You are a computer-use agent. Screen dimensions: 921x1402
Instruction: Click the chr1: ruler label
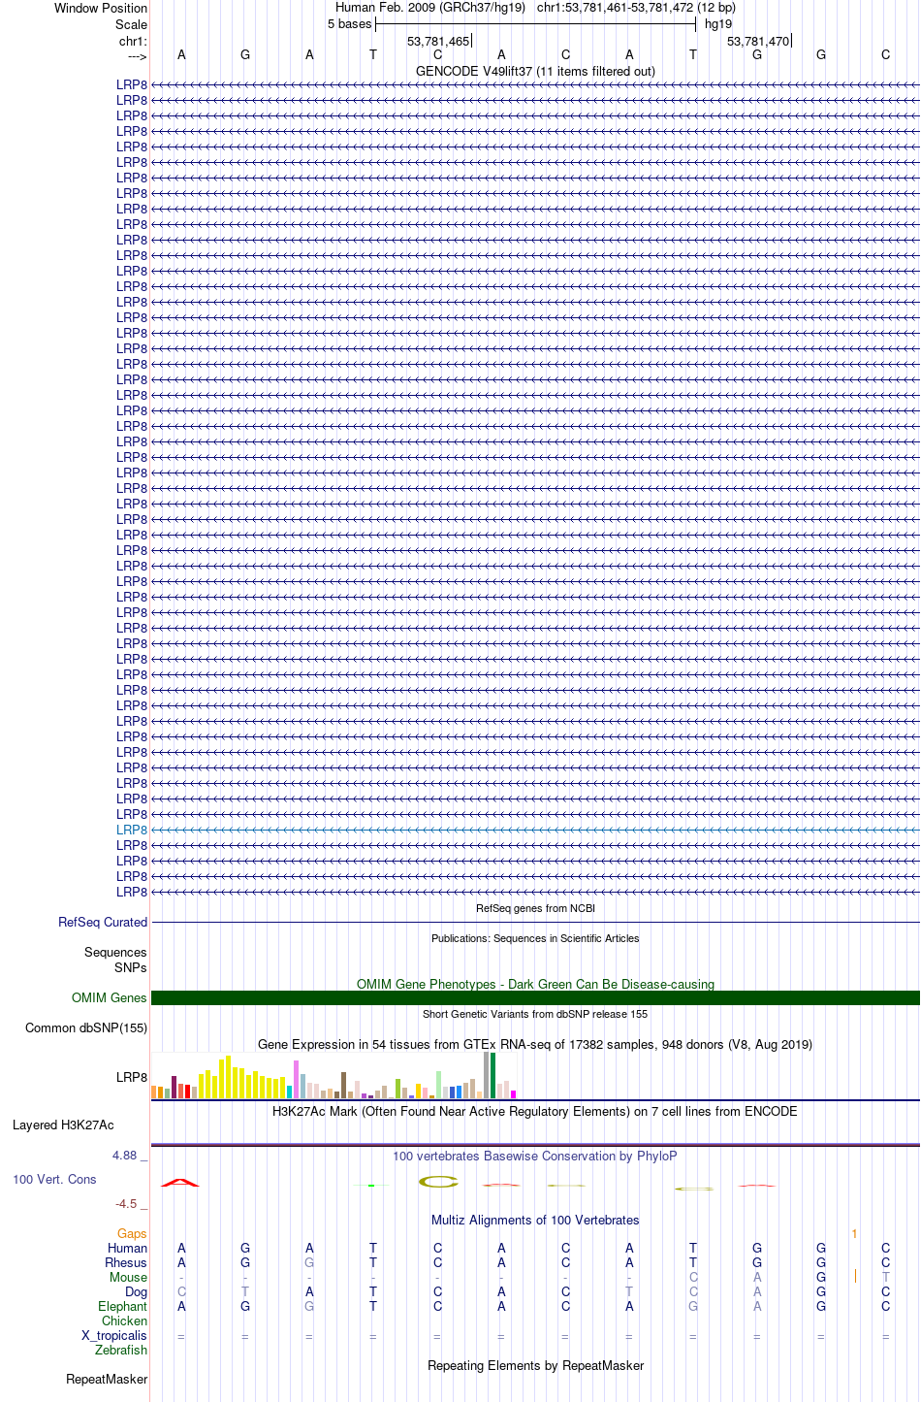point(133,41)
